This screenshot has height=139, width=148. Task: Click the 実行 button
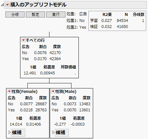(56, 14)
